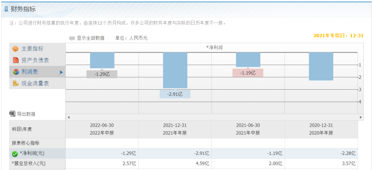Click the -2.91亿 chart bar label
The height and width of the screenshot is (170, 372).
coord(175,94)
